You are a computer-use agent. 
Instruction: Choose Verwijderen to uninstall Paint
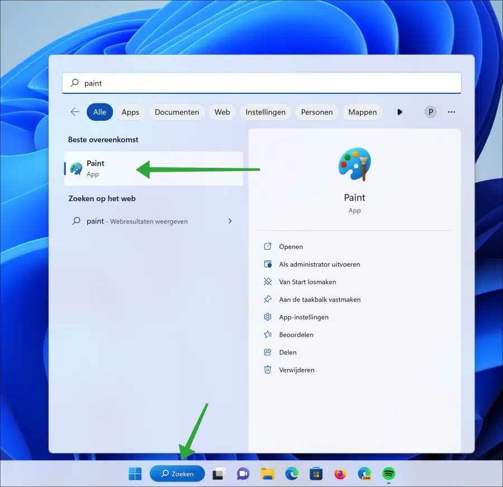296,370
